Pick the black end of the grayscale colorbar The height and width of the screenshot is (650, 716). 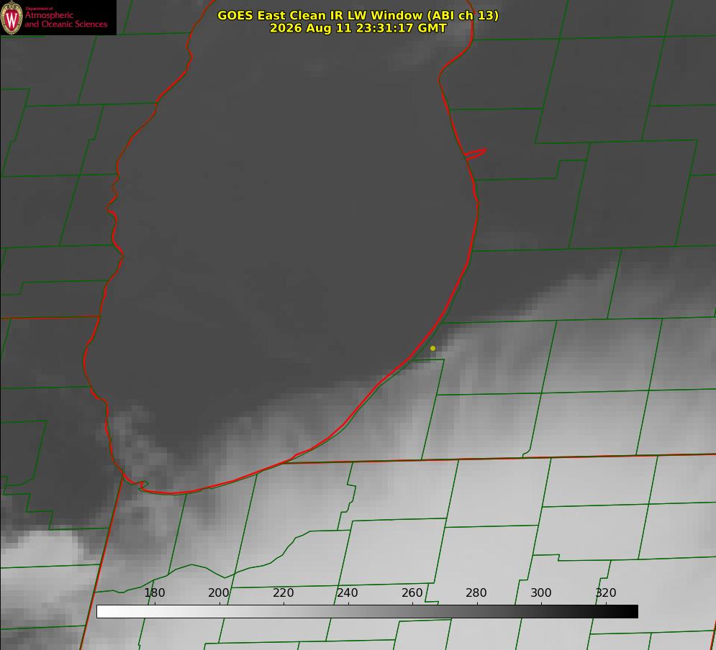[633, 611]
